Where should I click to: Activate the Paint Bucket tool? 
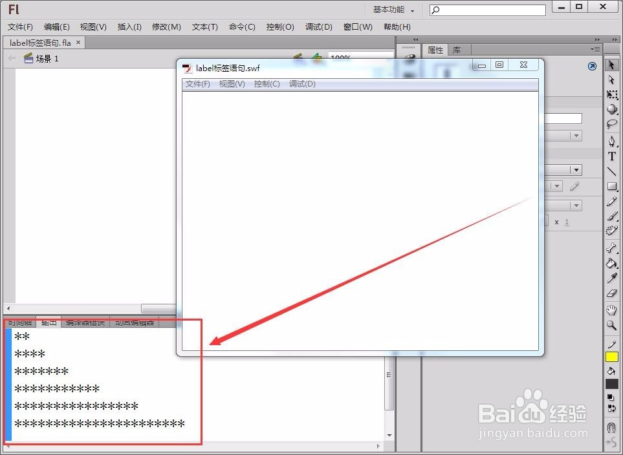coord(611,264)
